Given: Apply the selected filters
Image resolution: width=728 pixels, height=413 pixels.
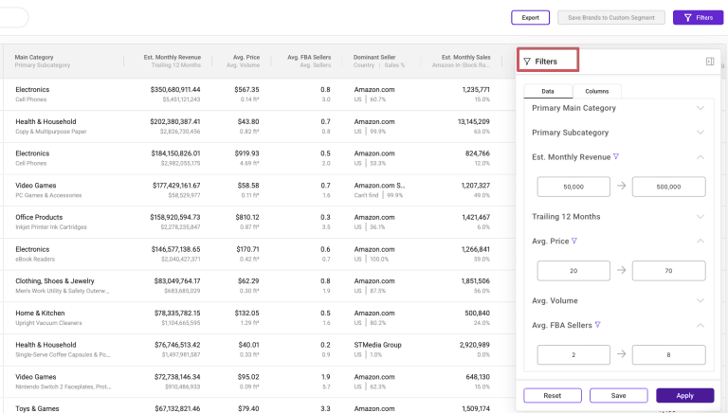Looking at the screenshot, I should (x=684, y=395).
